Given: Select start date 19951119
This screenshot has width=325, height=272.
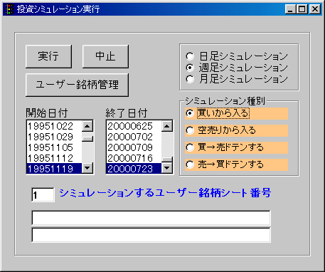Looking at the screenshot, I should pyautogui.click(x=54, y=169).
